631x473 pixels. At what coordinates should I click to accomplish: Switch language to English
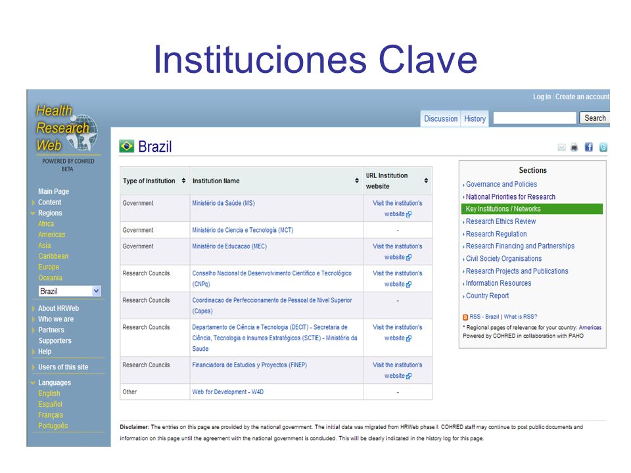tap(49, 394)
